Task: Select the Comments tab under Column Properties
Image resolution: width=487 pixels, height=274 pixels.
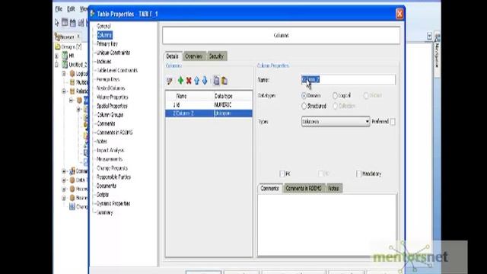Action: (x=269, y=188)
